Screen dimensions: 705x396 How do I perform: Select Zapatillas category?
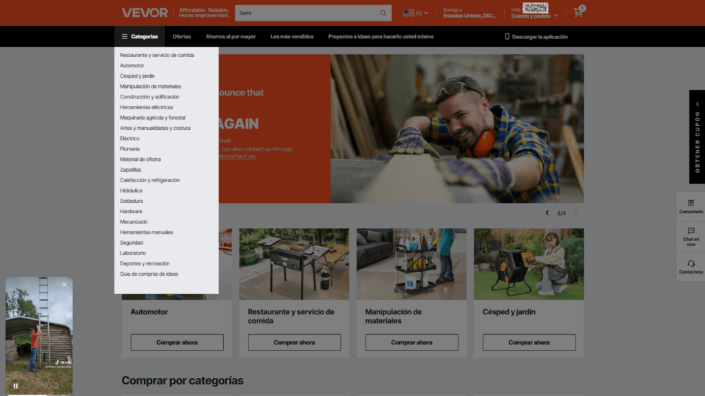(130, 170)
